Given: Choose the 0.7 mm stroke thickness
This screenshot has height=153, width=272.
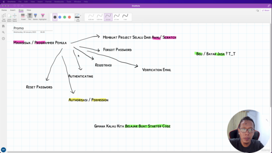Looking at the screenshot, I should tap(116, 17).
